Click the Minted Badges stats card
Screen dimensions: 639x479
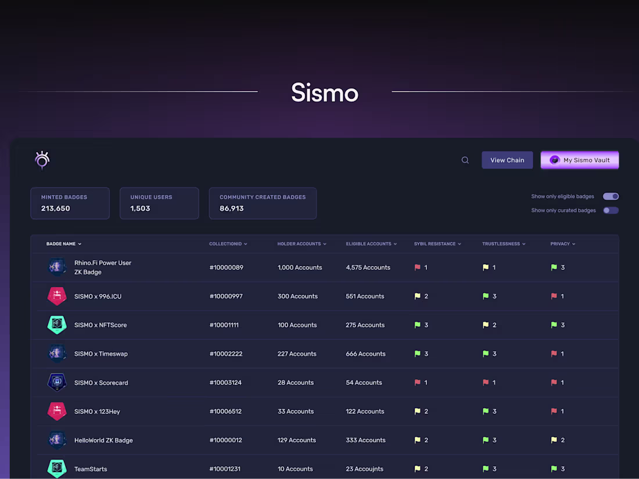70,203
